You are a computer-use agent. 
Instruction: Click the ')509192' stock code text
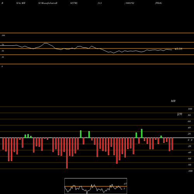coord(129,3)
